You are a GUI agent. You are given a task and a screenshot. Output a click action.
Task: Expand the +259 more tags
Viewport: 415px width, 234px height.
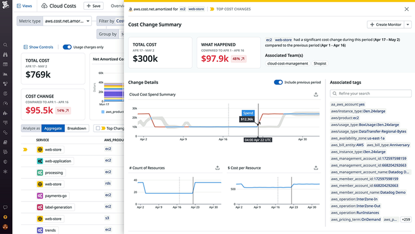(x=406, y=220)
